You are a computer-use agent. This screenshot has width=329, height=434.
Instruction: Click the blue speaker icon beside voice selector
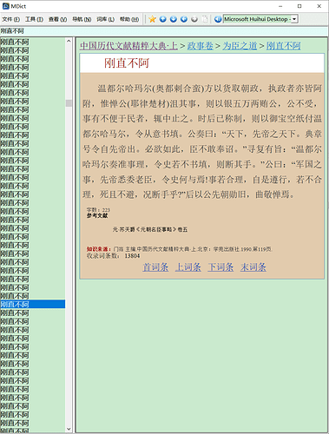(218, 19)
